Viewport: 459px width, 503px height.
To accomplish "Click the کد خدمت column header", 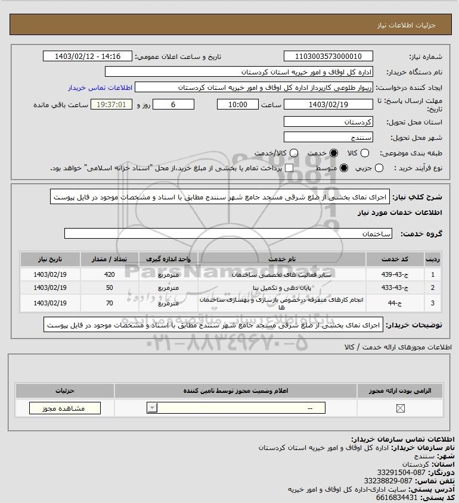I will point(395,259).
